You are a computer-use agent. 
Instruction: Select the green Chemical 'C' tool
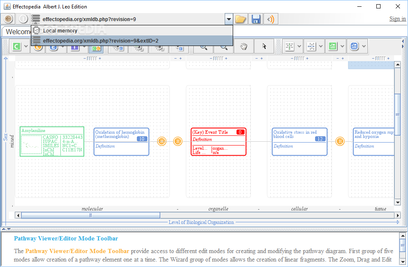16,46
